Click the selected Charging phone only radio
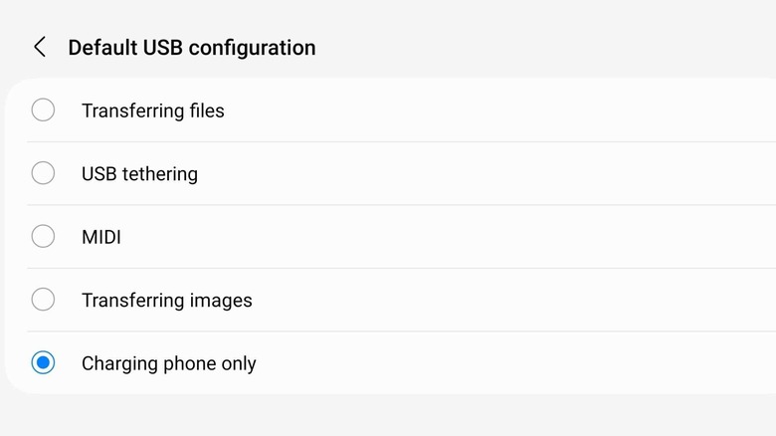Image resolution: width=776 pixels, height=436 pixels. pos(43,363)
